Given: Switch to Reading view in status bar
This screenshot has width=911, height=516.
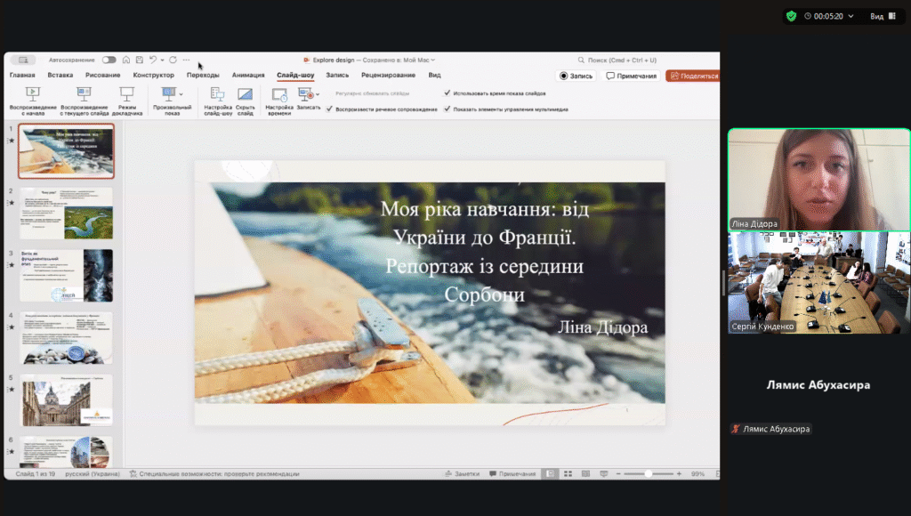Looking at the screenshot, I should coord(585,473).
